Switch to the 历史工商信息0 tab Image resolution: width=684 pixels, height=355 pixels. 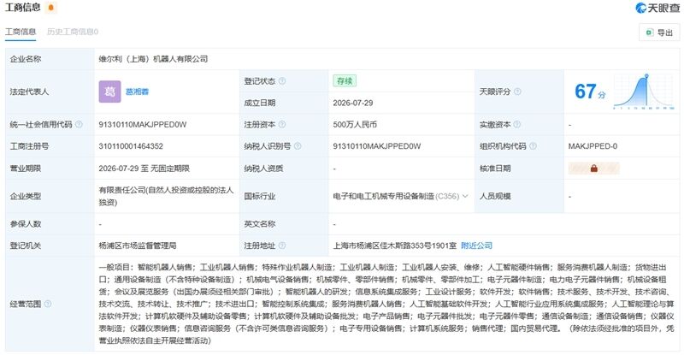(73, 32)
